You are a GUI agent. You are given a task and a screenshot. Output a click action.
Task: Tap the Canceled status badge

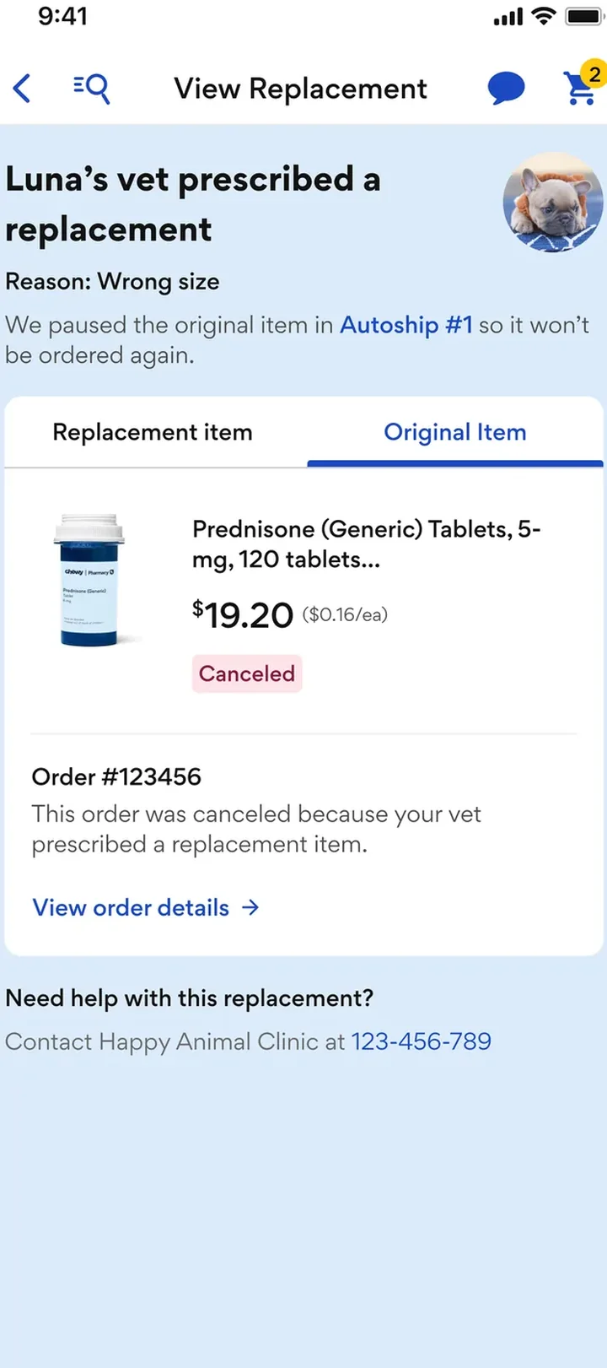pyautogui.click(x=247, y=673)
